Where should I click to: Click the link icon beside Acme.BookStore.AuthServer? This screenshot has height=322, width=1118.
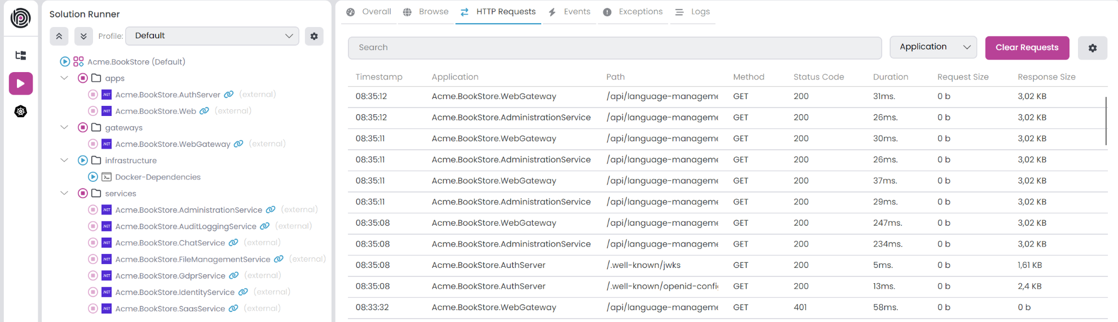click(x=229, y=95)
